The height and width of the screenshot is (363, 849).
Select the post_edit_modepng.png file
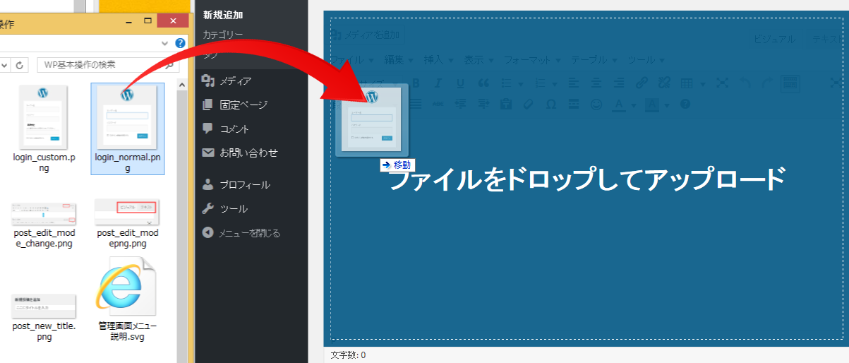[x=128, y=212]
